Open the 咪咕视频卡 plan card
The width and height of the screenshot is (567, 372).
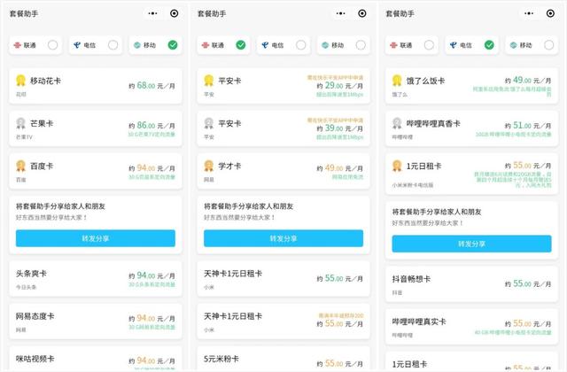tap(96, 358)
